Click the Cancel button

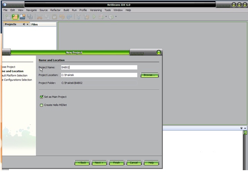[x=134, y=163]
